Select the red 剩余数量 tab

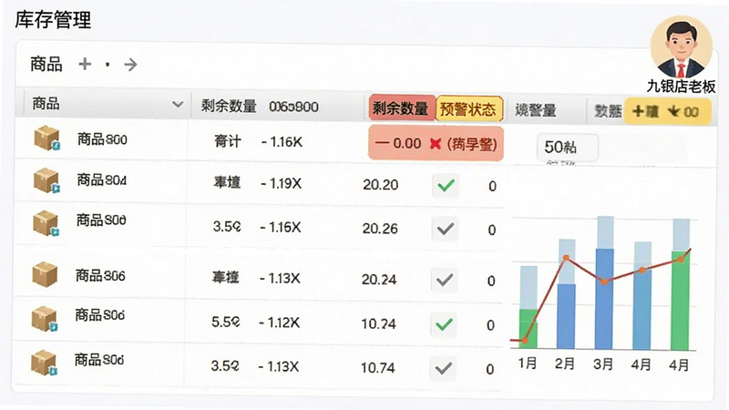click(x=401, y=108)
